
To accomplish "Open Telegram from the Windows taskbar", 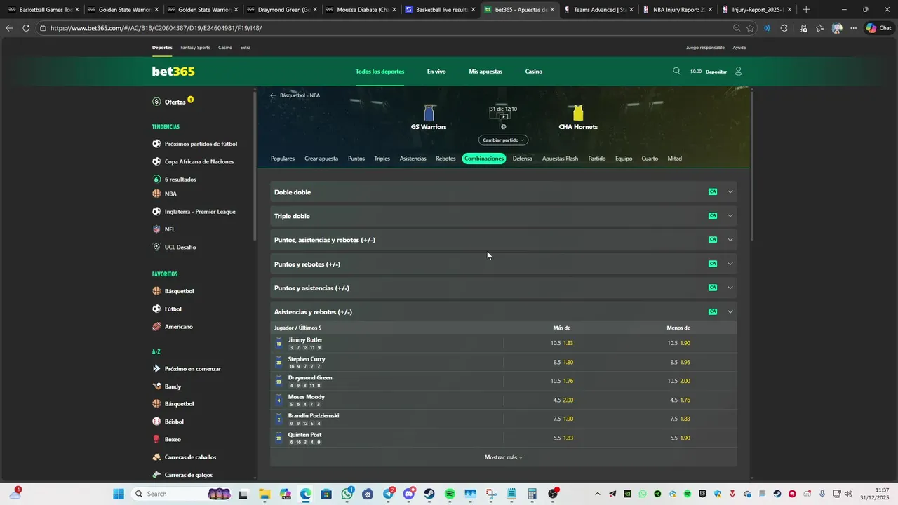I will coord(388,494).
